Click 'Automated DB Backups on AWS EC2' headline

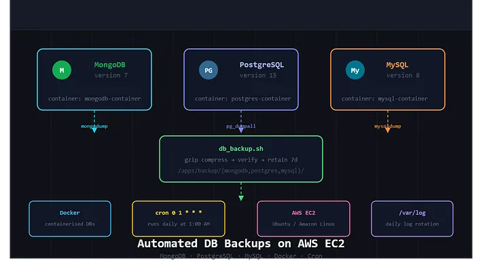[x=240, y=243]
